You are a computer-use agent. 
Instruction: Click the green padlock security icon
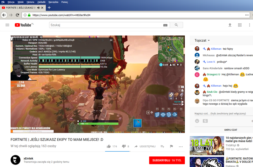[x=29, y=15]
